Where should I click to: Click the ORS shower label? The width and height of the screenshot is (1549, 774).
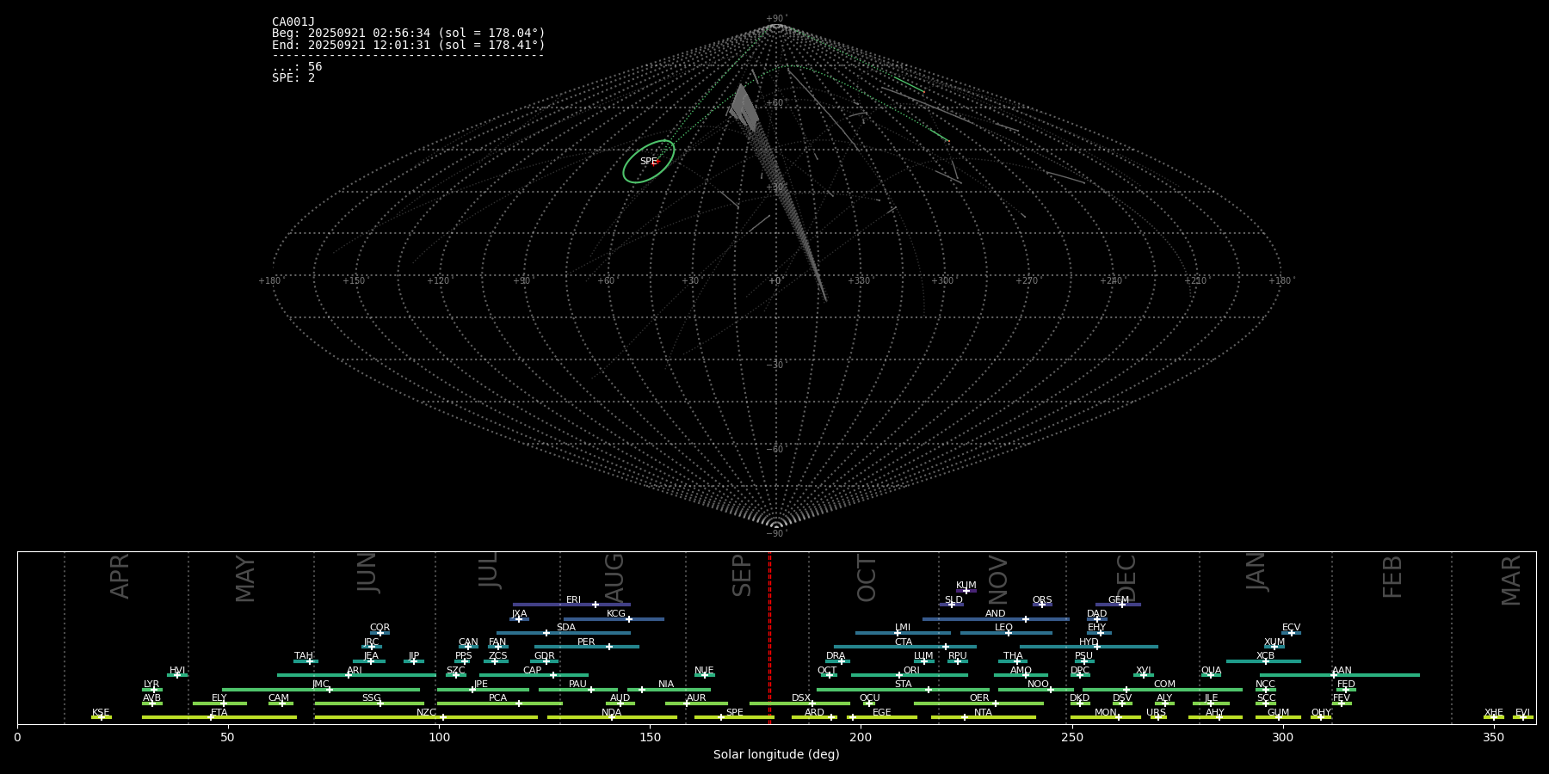1041,599
